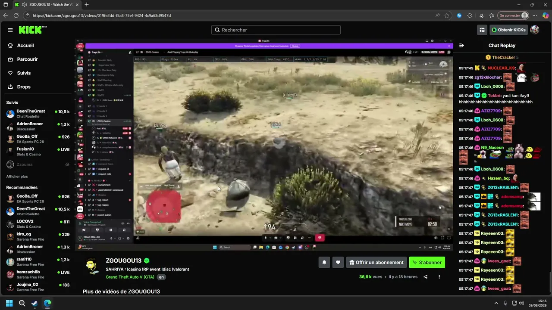
Task: Click Tokbri username in chat
Action: 494,96
